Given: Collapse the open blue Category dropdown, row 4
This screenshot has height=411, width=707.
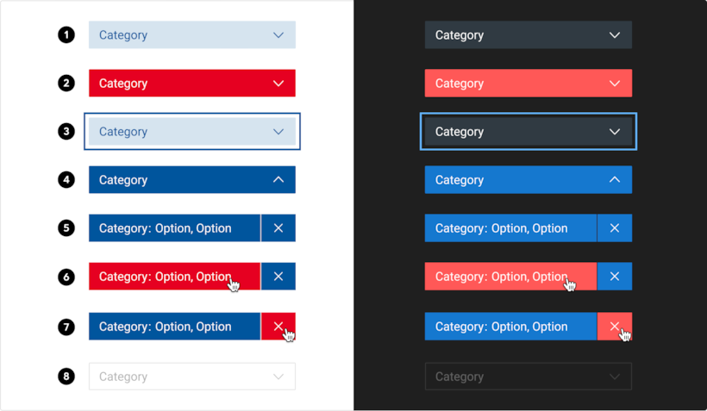Looking at the screenshot, I should coord(192,180).
